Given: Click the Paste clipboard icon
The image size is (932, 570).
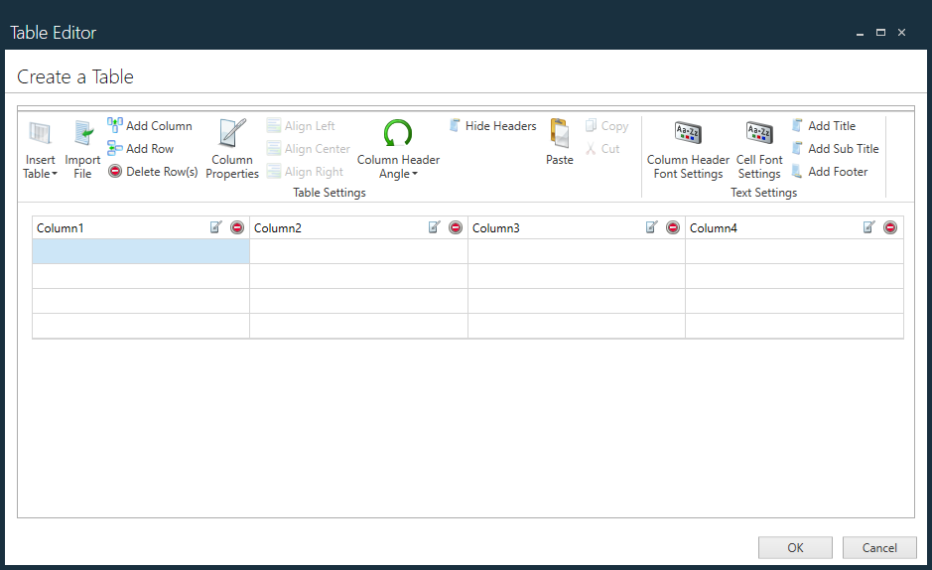Looking at the screenshot, I should 559,134.
